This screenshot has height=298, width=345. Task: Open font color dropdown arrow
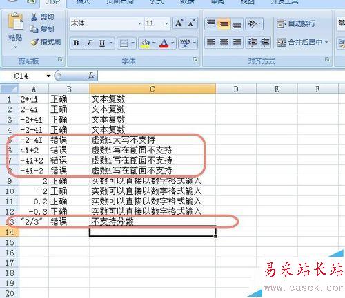(172, 43)
